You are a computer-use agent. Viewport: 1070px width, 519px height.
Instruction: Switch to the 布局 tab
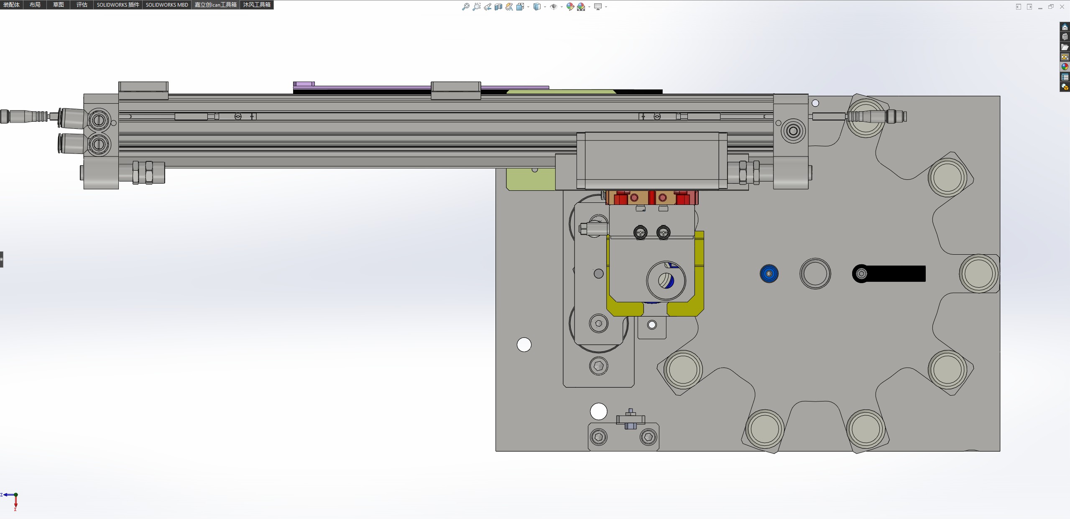tap(35, 5)
